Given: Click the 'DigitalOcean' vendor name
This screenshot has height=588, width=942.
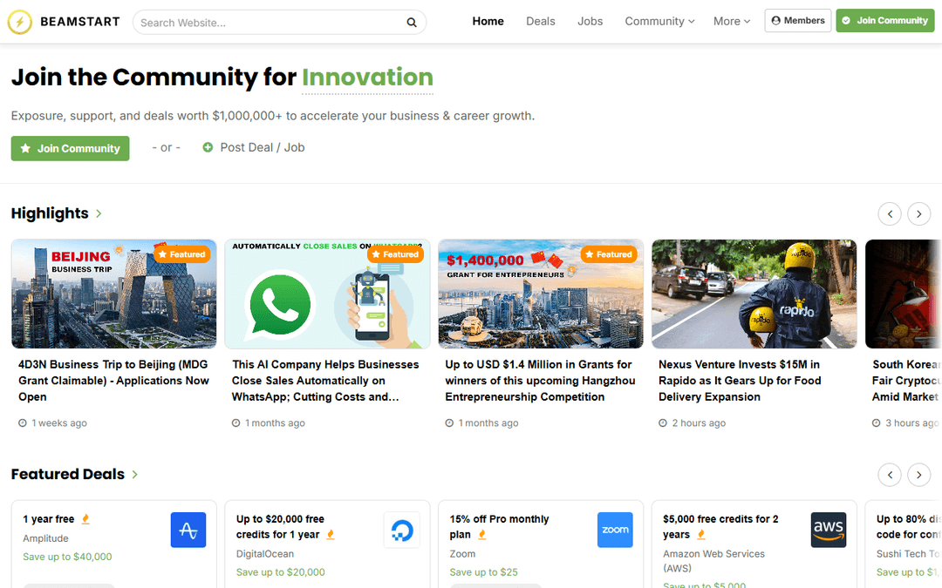Looking at the screenshot, I should tap(265, 554).
